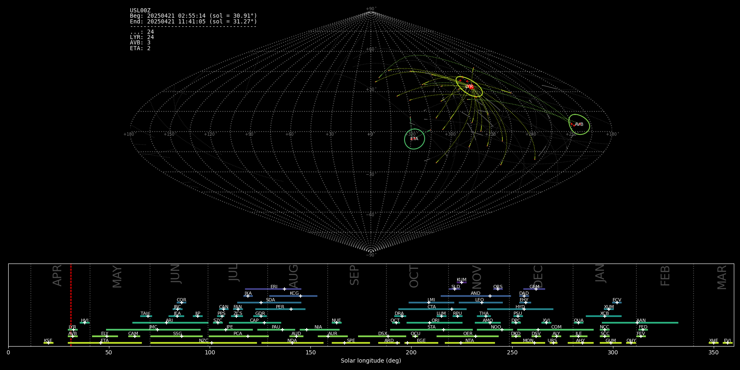The height and width of the screenshot is (370, 740).
Task: Click the ECV shower label in timeline
Action: [x=617, y=300]
